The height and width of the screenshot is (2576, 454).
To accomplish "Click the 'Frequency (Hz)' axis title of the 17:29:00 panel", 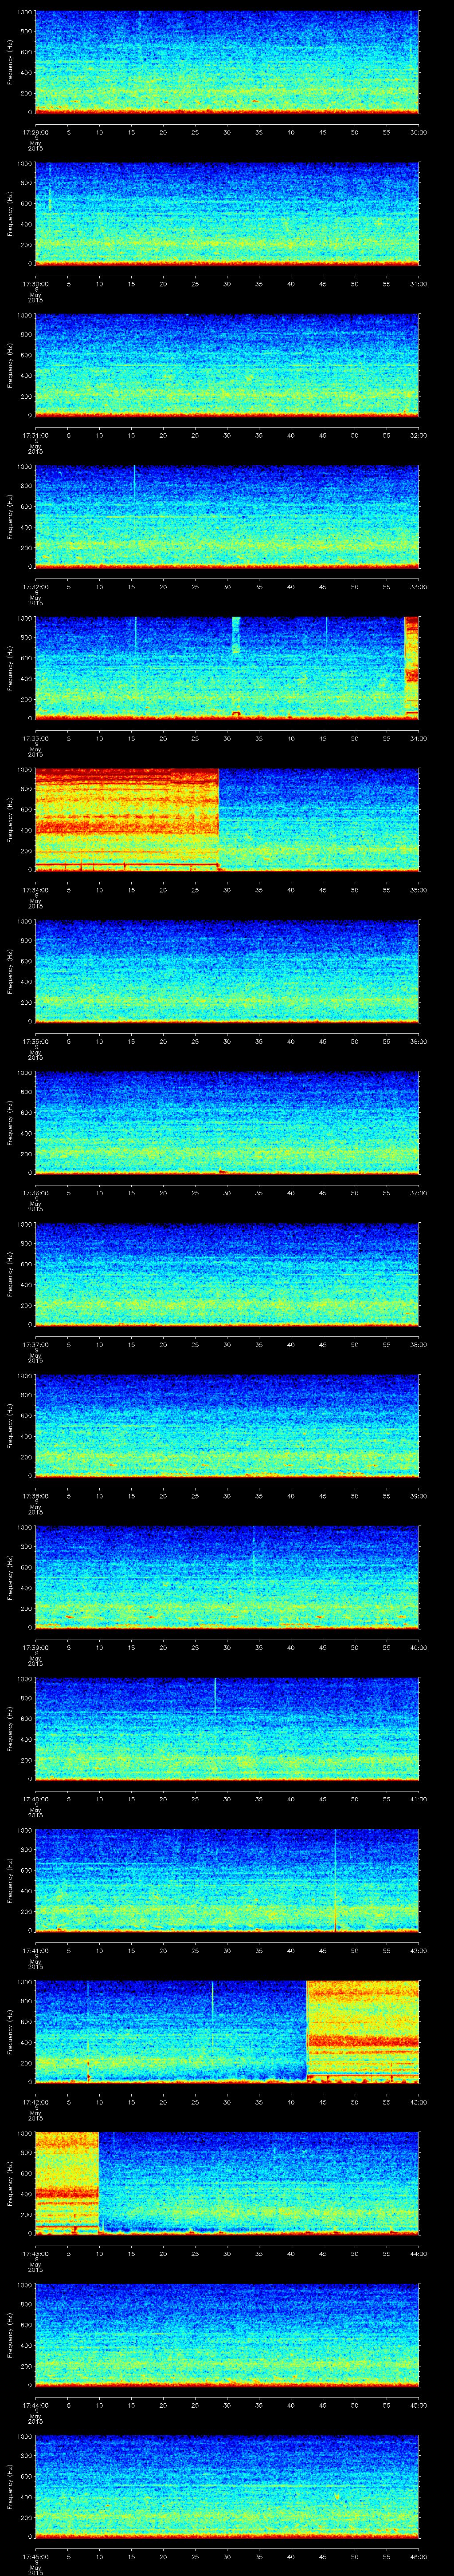I will (x=10, y=62).
